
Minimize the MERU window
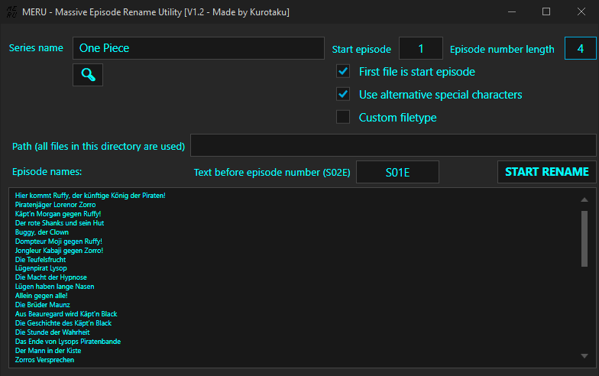[512, 12]
